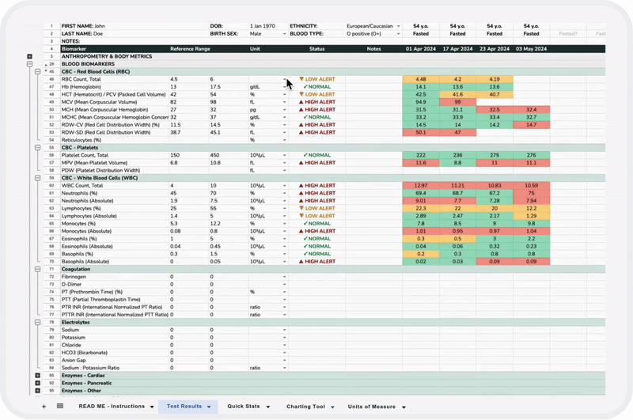Select Reticulocytes (%) row label

[81, 140]
